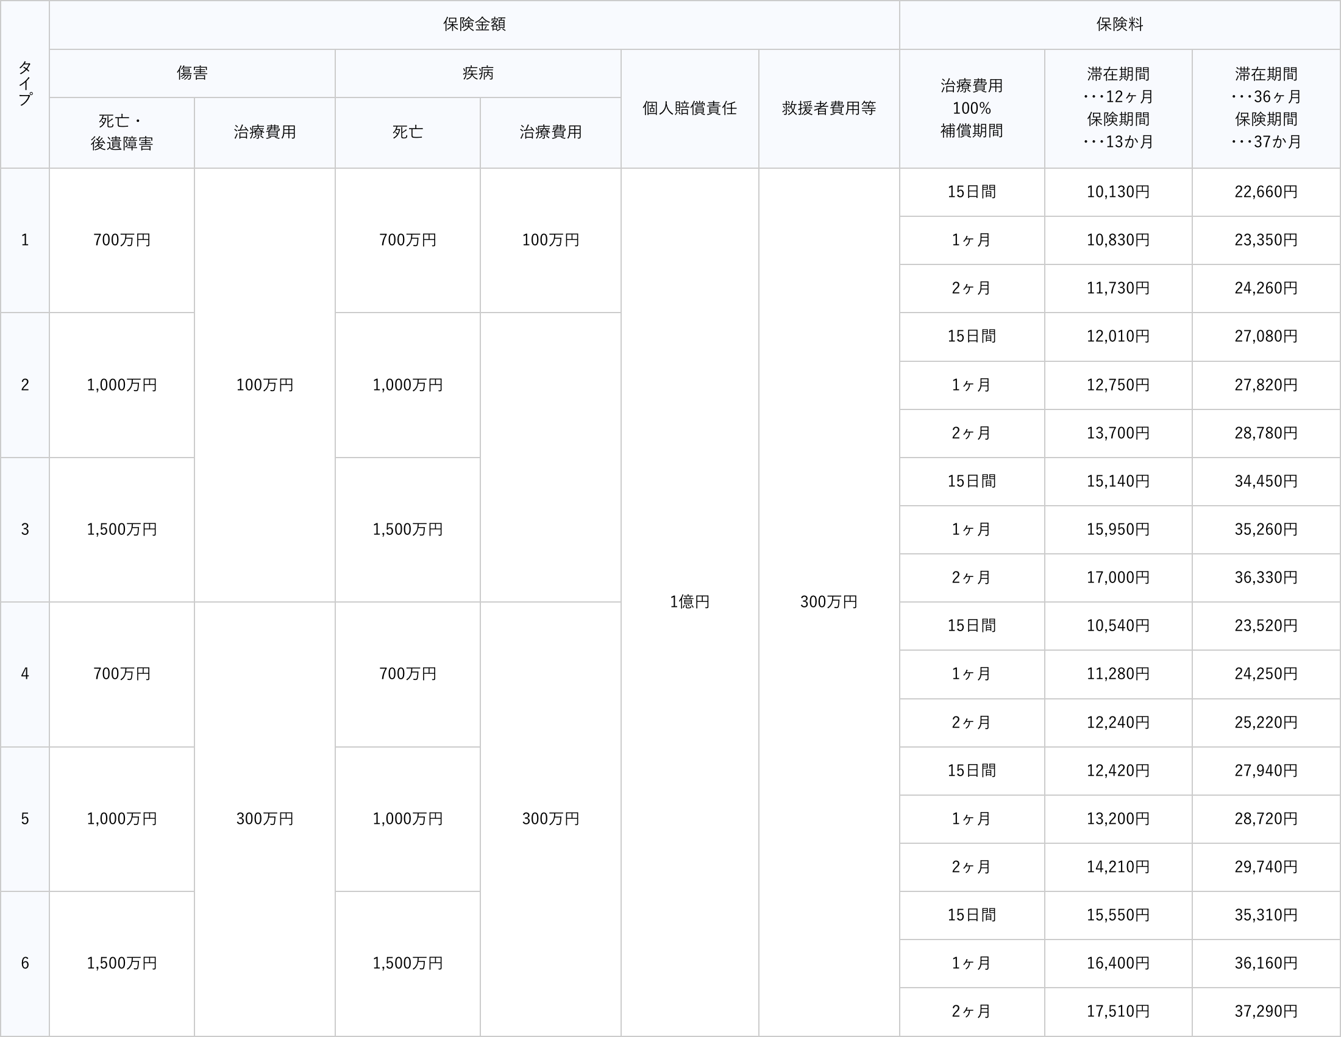Select the 17,000円 premium cell
The height and width of the screenshot is (1037, 1341).
1118,578
